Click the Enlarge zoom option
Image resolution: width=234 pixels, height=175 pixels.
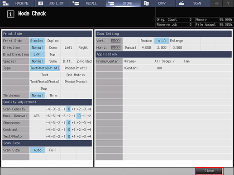point(177,41)
